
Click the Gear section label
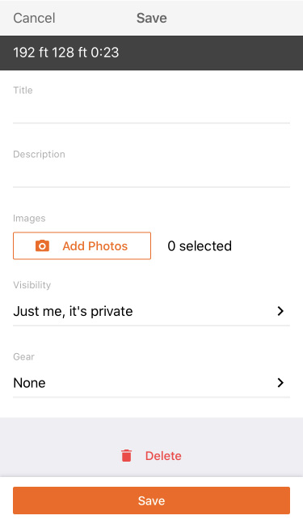(23, 356)
